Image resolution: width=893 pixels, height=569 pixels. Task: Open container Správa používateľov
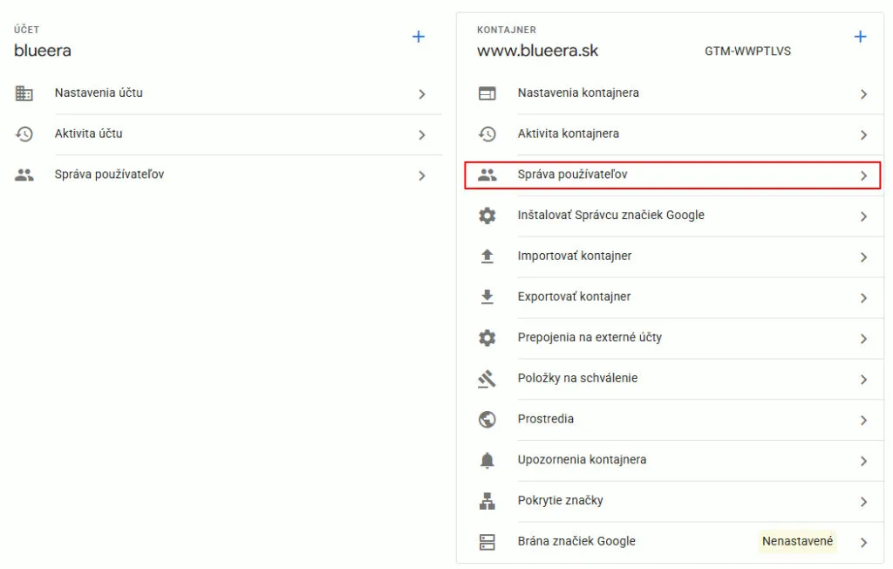pyautogui.click(x=572, y=175)
